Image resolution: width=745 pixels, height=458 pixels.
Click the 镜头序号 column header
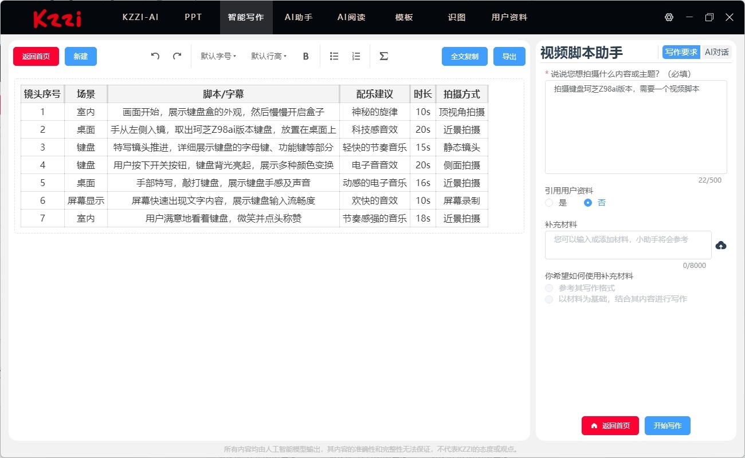coord(42,94)
